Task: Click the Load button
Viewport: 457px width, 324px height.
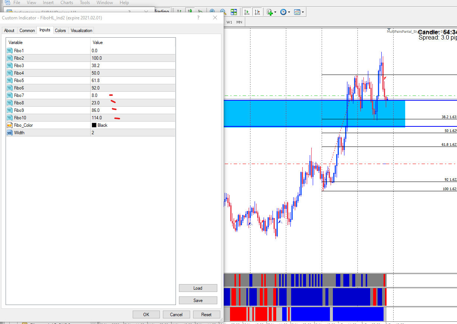Action: (198, 288)
